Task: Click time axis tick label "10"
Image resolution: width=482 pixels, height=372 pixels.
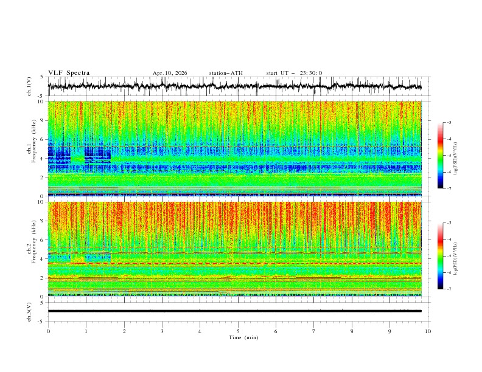Action: (428, 331)
